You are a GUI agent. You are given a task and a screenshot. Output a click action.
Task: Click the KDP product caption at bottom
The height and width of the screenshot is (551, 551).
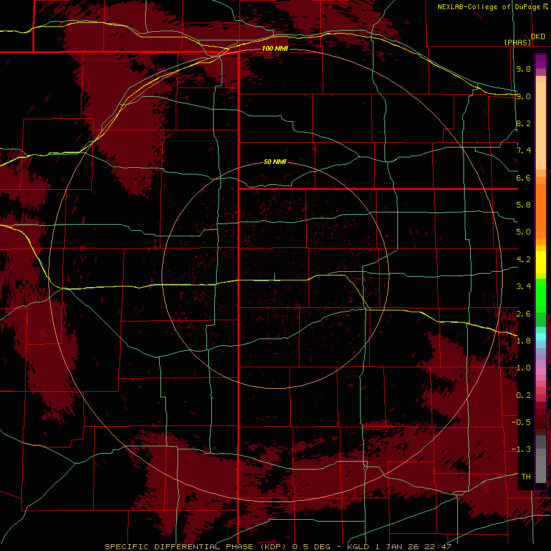coord(278,547)
